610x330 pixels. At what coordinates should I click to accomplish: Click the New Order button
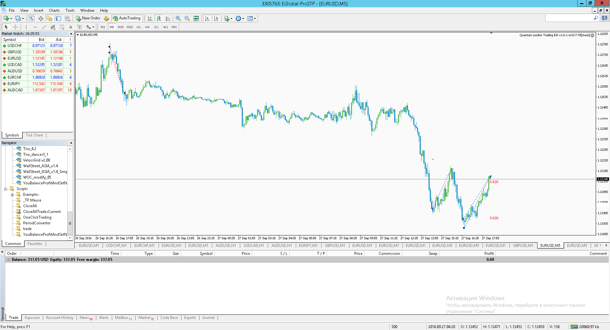click(x=88, y=18)
